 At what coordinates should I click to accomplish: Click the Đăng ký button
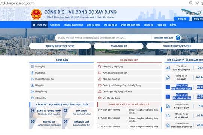point(182,19)
